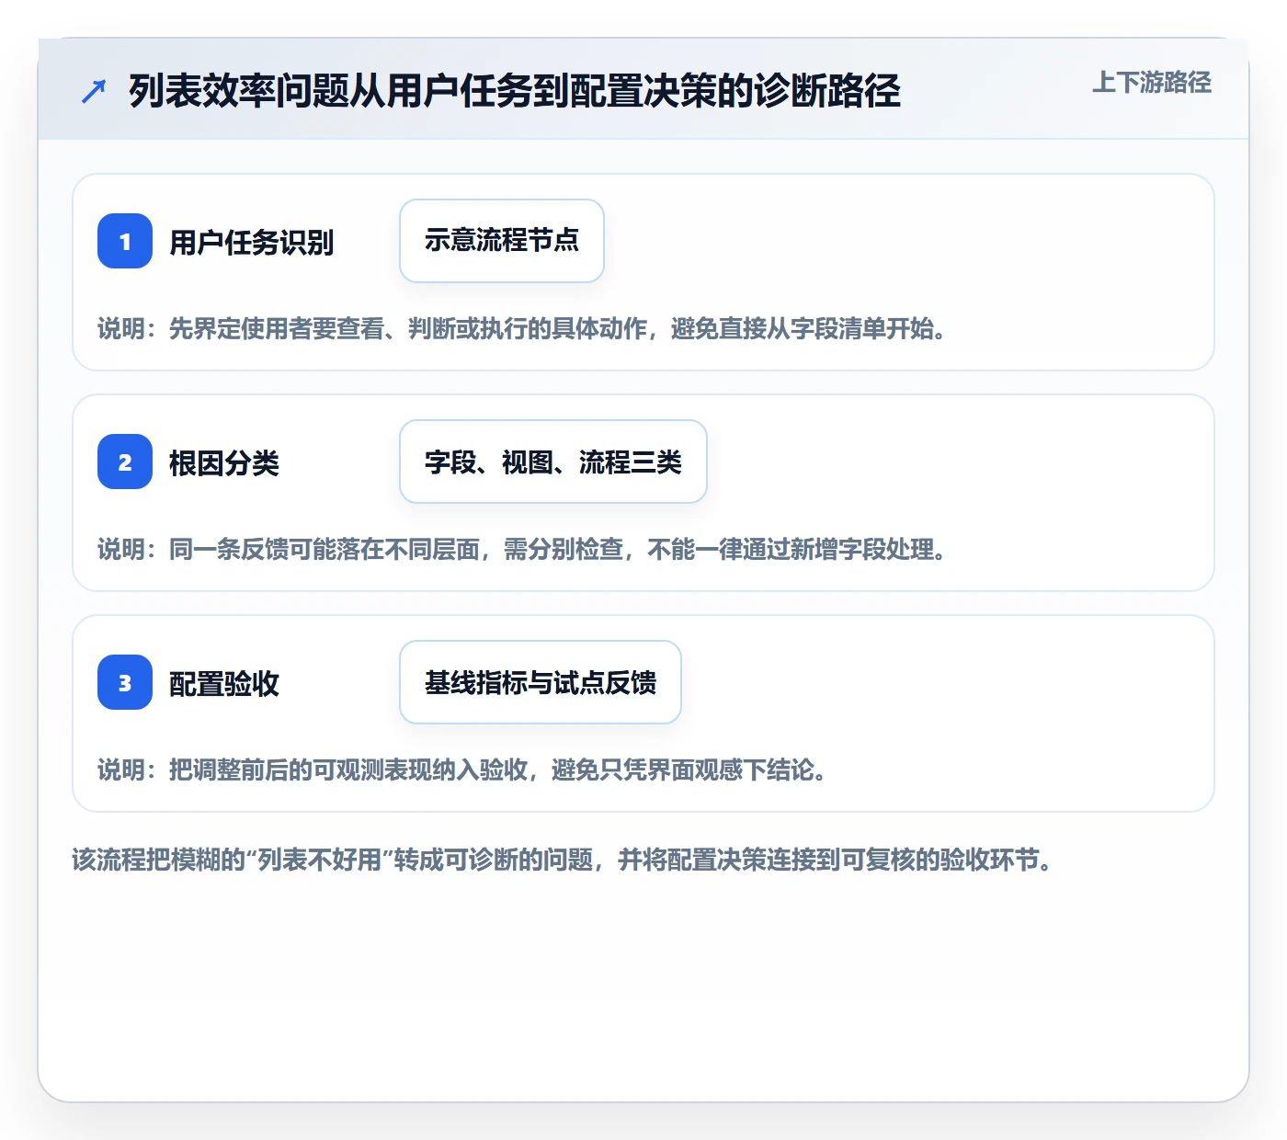Click the 上下游路径 label in header
The image size is (1287, 1140).
1152,83
